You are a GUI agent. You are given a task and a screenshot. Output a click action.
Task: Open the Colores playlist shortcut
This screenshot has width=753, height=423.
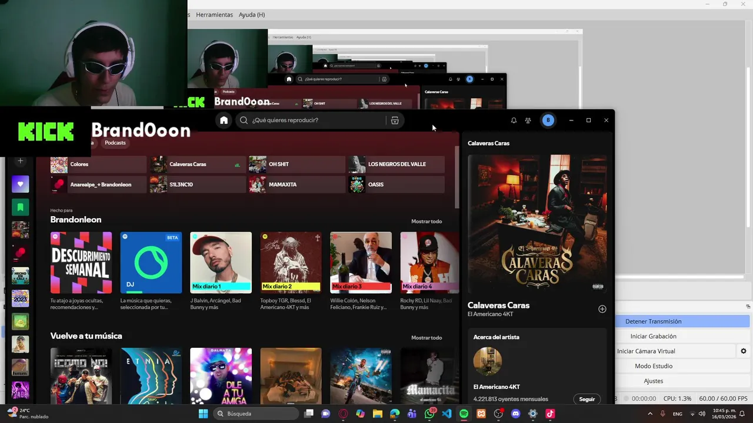(x=98, y=164)
